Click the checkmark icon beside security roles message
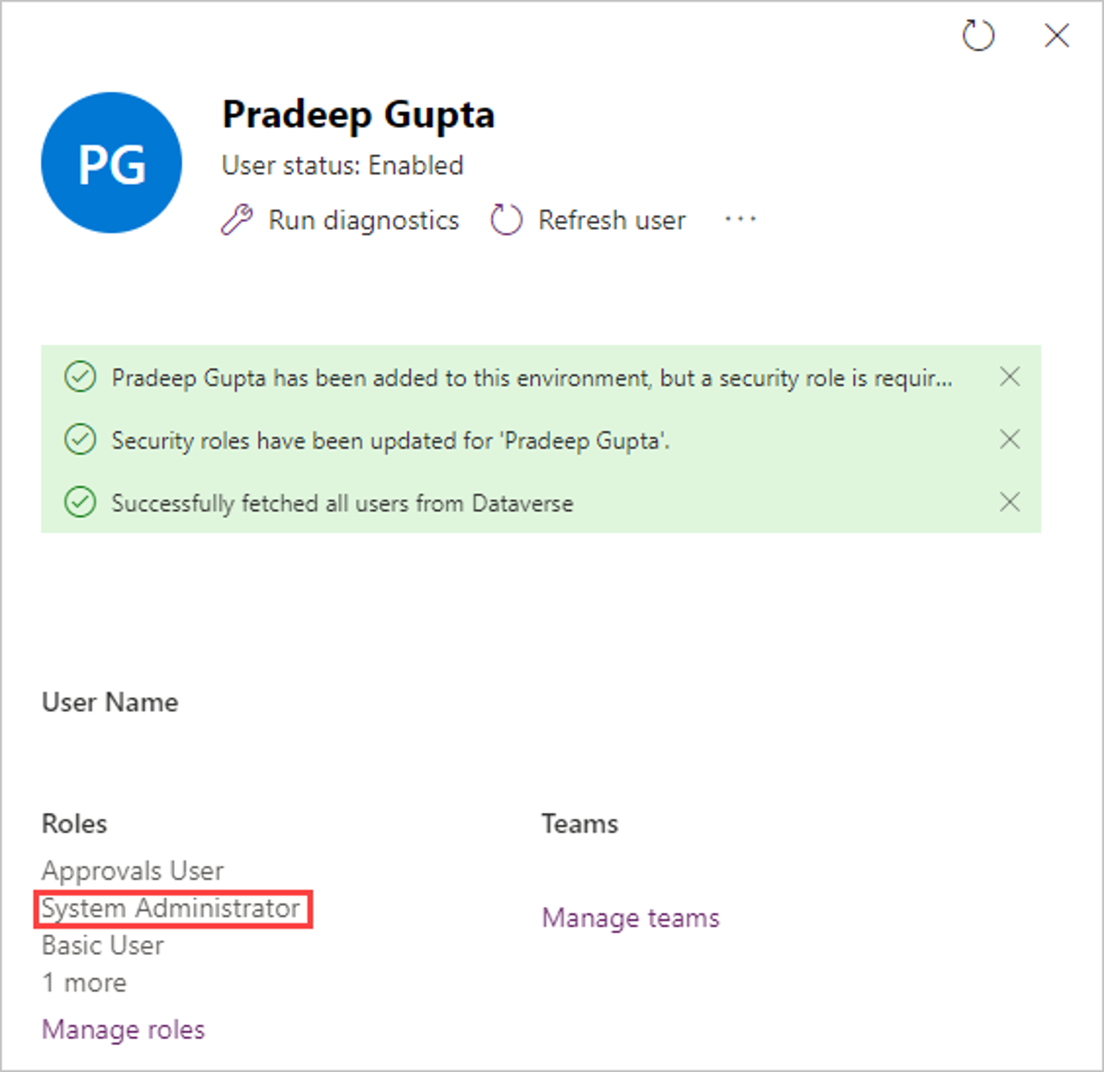The width and height of the screenshot is (1104, 1072). coord(80,439)
